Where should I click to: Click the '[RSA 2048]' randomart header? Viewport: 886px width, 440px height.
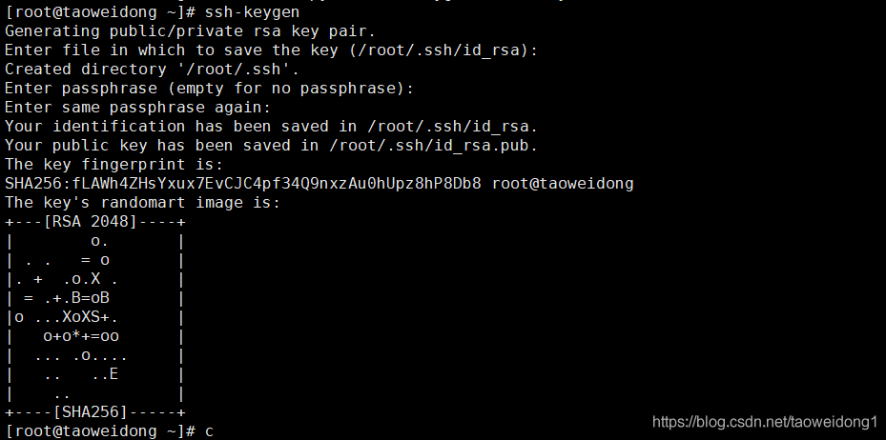tap(91, 222)
